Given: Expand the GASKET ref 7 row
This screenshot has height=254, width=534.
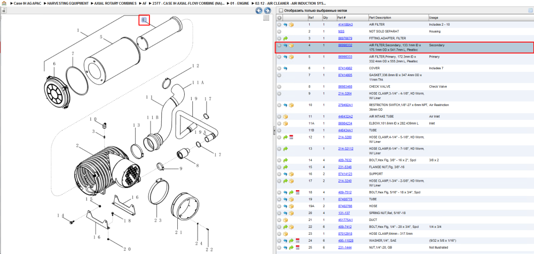Looking at the screenshot, I should coord(279,75).
